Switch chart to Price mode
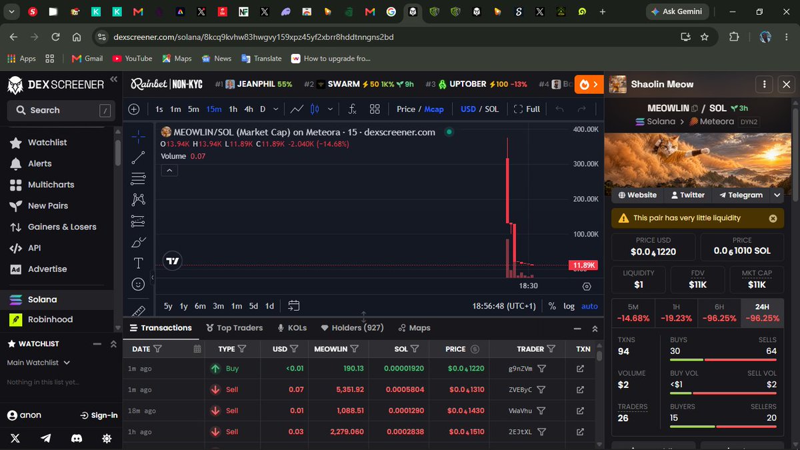The width and height of the screenshot is (800, 450). tap(406, 109)
